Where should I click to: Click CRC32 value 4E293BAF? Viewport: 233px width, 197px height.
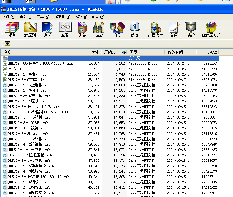[x=209, y=63]
